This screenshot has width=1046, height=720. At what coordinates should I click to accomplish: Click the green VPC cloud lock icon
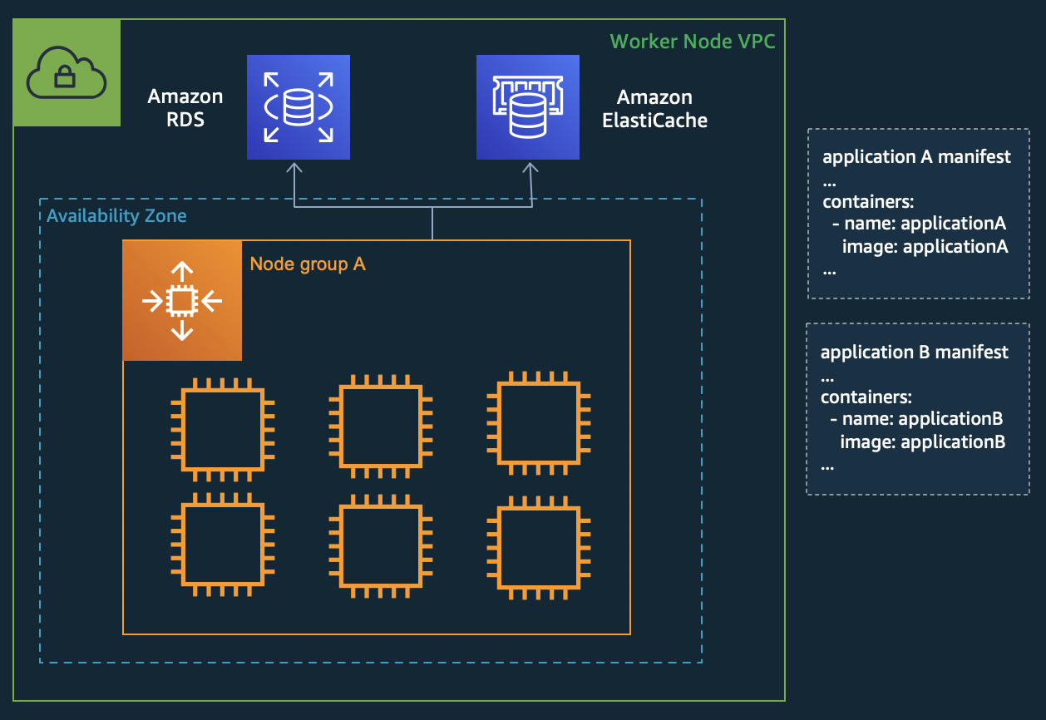click(67, 73)
